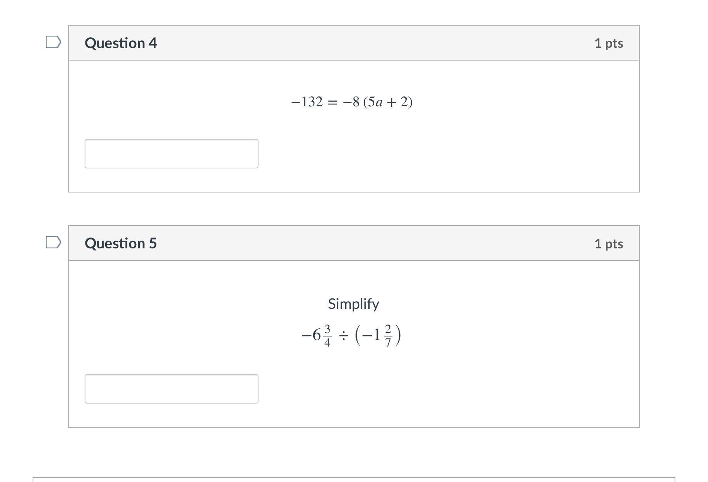Click the equals sign in Question 4
This screenshot has height=482, width=708.
pyautogui.click(x=332, y=102)
